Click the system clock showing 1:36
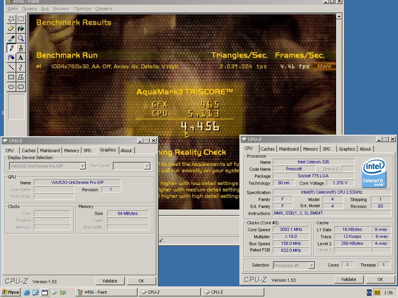This screenshot has width=398, height=298. (x=388, y=293)
